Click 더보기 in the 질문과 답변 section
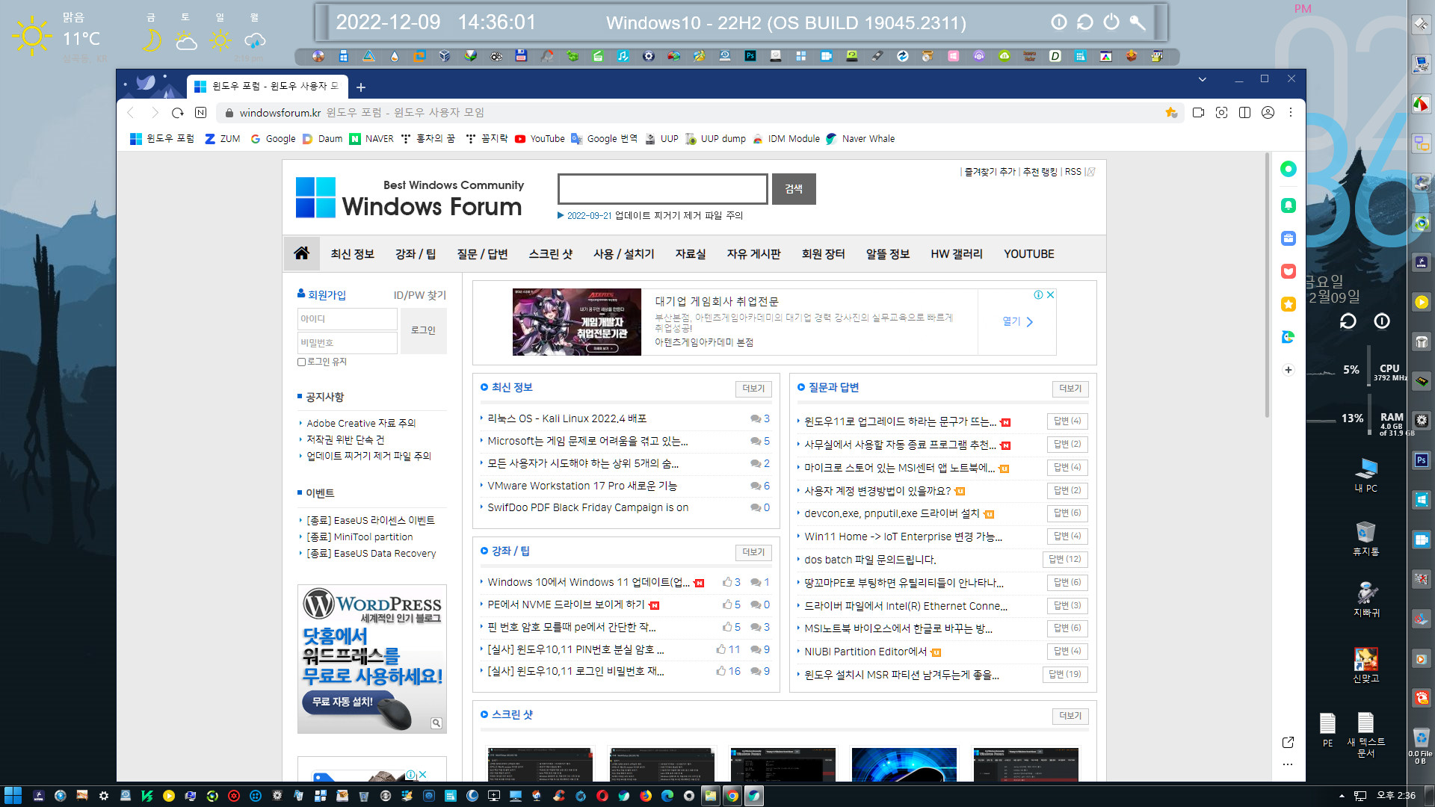This screenshot has height=807, width=1435. [x=1070, y=389]
